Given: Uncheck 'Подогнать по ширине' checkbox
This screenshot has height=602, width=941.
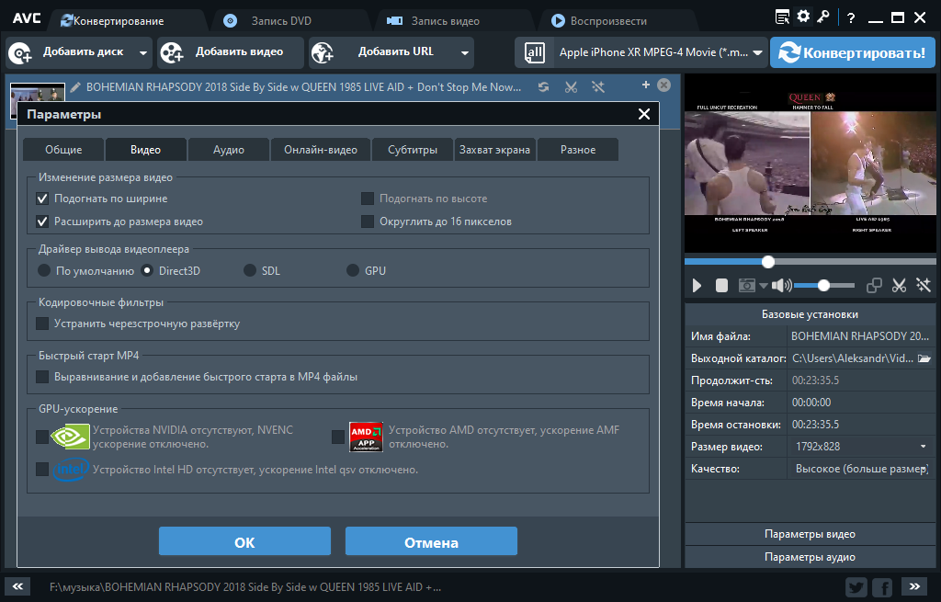Looking at the screenshot, I should click(x=42, y=199).
